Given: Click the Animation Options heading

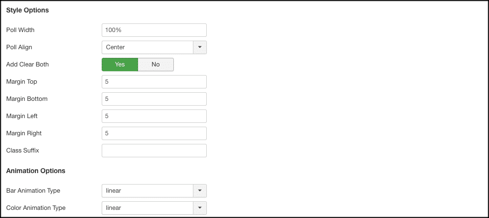Looking at the screenshot, I should coord(36,171).
